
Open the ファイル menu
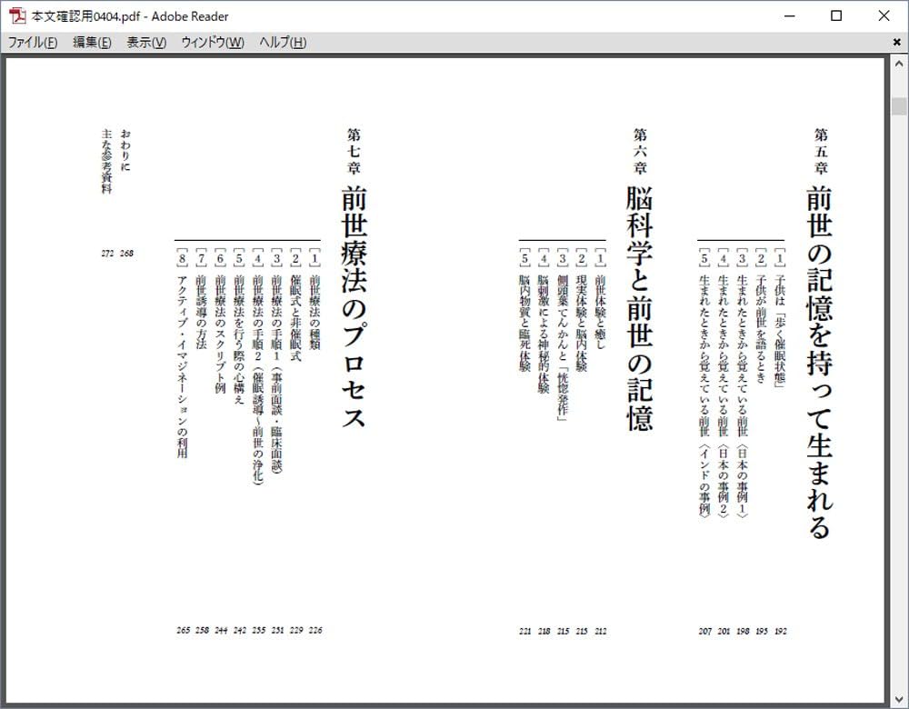[x=33, y=42]
